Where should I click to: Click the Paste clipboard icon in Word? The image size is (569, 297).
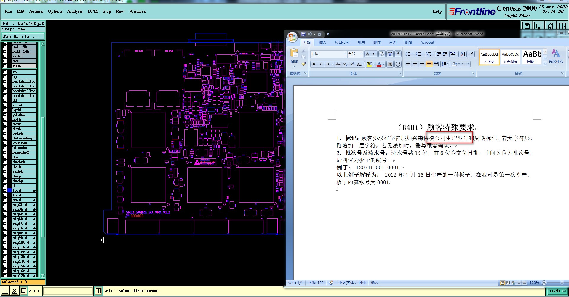click(294, 53)
